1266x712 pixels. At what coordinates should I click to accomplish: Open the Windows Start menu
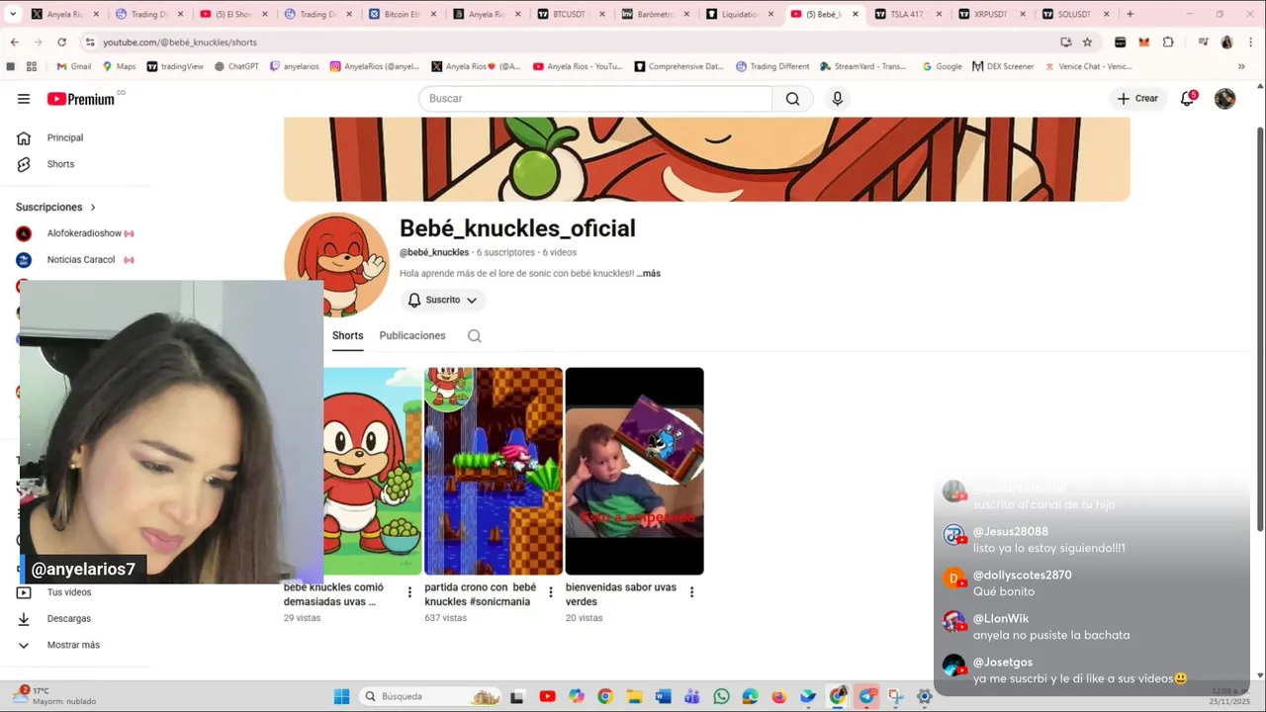point(341,696)
